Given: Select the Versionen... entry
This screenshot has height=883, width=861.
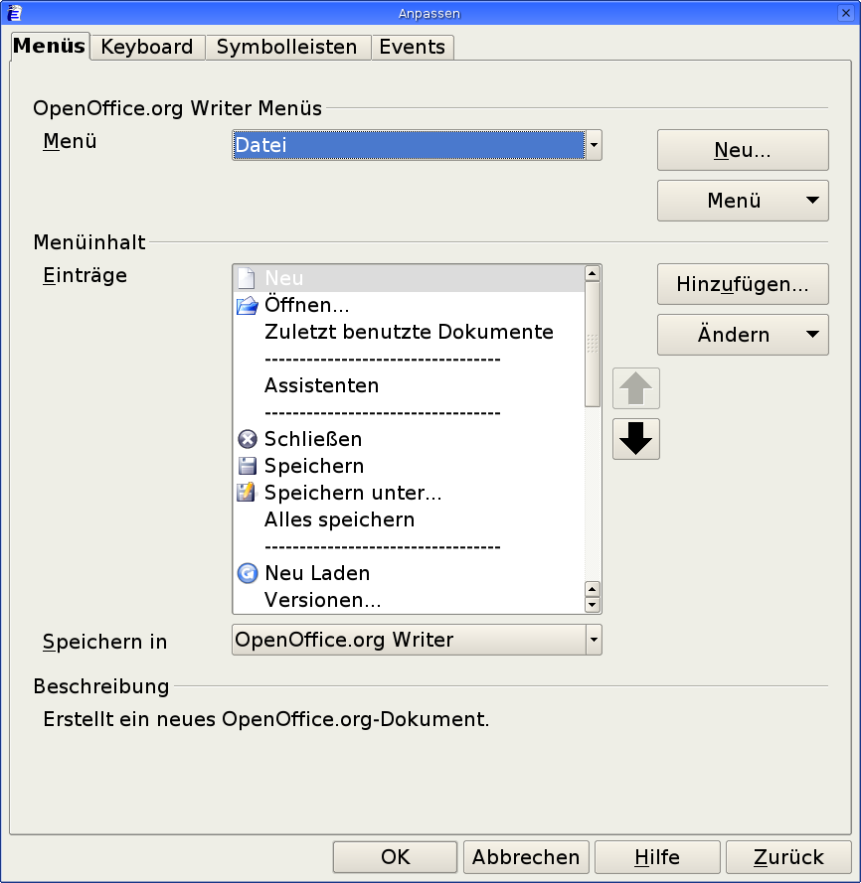Looking at the screenshot, I should tap(322, 600).
